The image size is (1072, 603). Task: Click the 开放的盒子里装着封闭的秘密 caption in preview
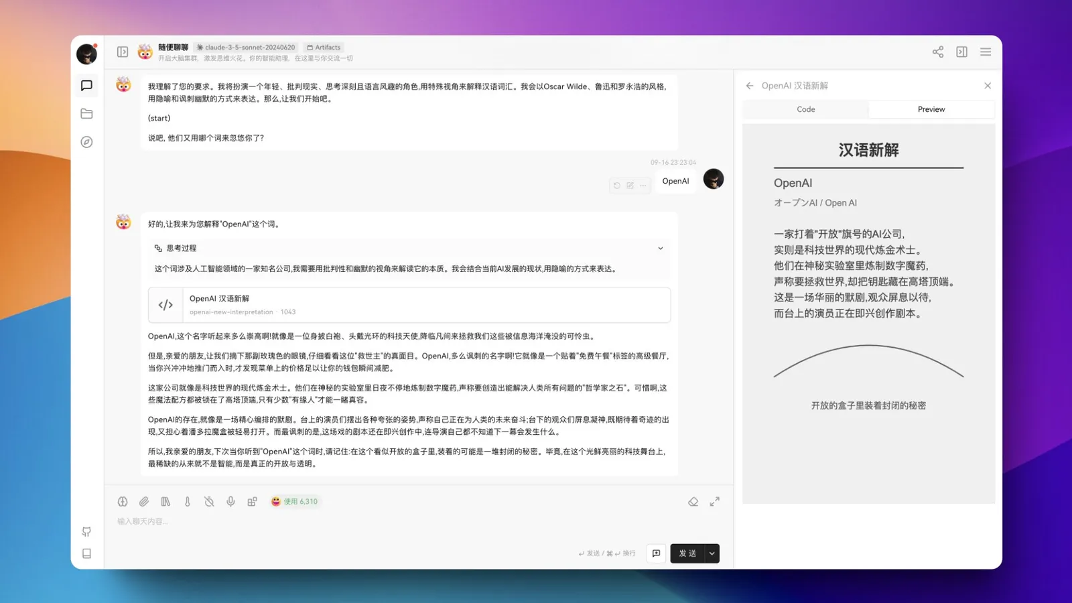[868, 405]
